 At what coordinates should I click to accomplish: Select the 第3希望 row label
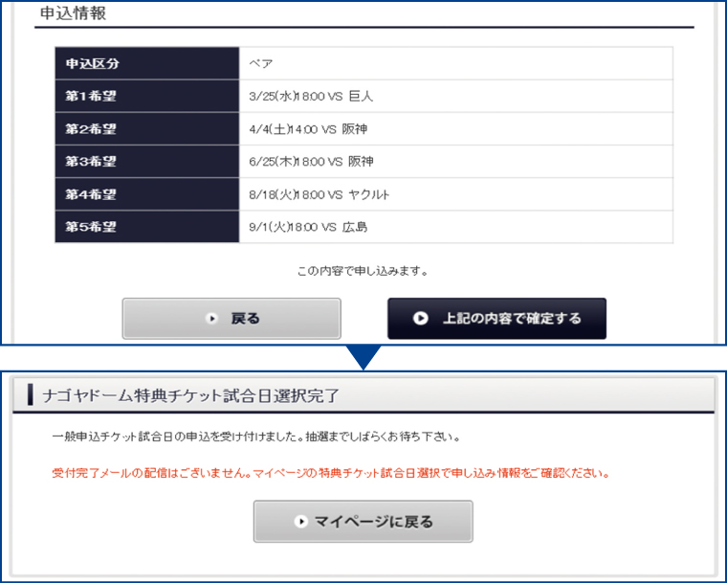[x=147, y=162]
